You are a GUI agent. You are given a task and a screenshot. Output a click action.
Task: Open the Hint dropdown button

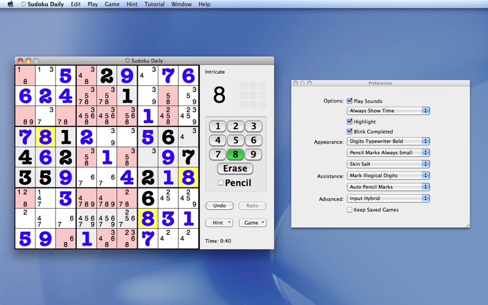click(x=219, y=223)
